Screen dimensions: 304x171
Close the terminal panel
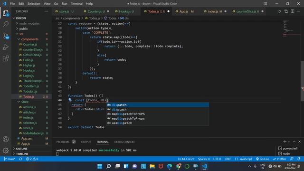[x=299, y=142]
